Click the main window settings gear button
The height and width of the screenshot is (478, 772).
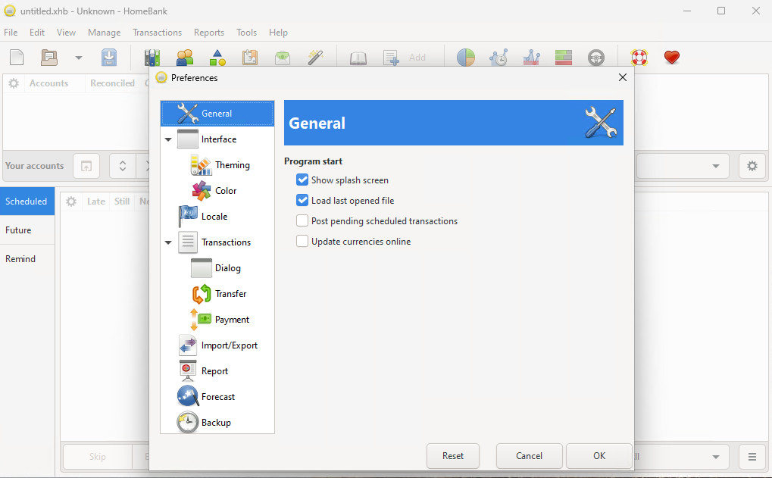pos(752,166)
